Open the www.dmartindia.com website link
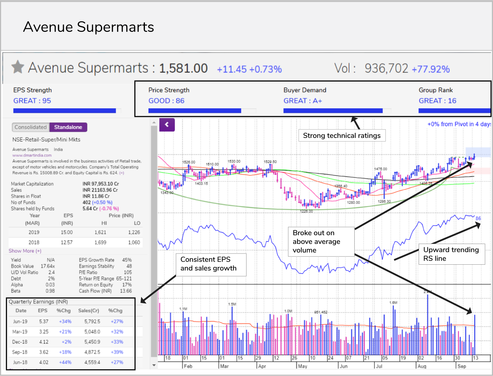 pyautogui.click(x=32, y=155)
